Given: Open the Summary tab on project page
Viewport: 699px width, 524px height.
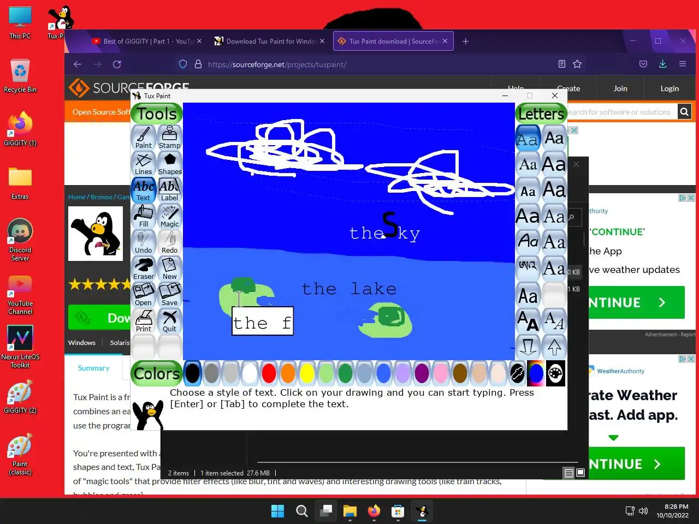Looking at the screenshot, I should 93,368.
